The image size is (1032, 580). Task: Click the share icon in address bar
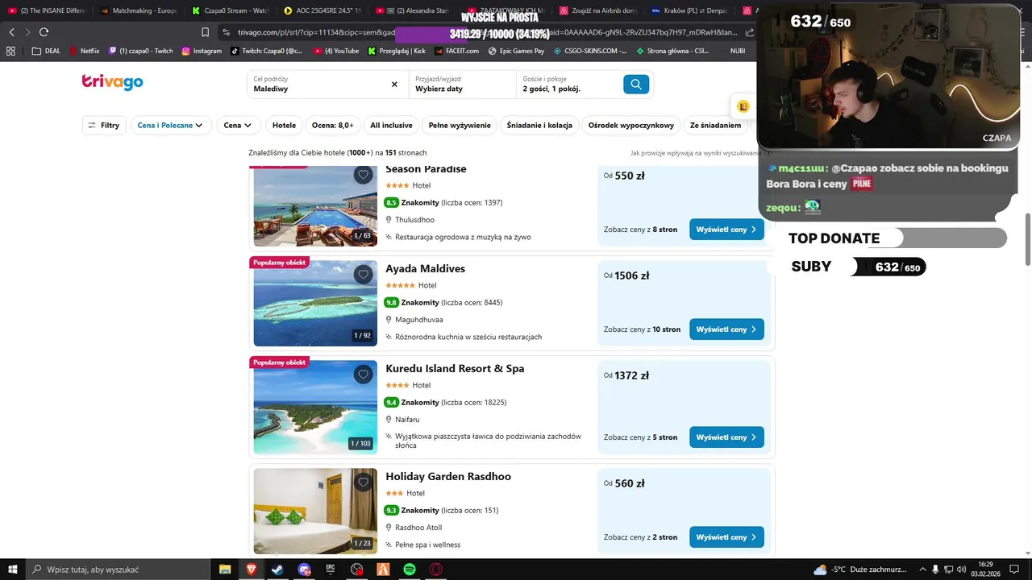click(750, 32)
